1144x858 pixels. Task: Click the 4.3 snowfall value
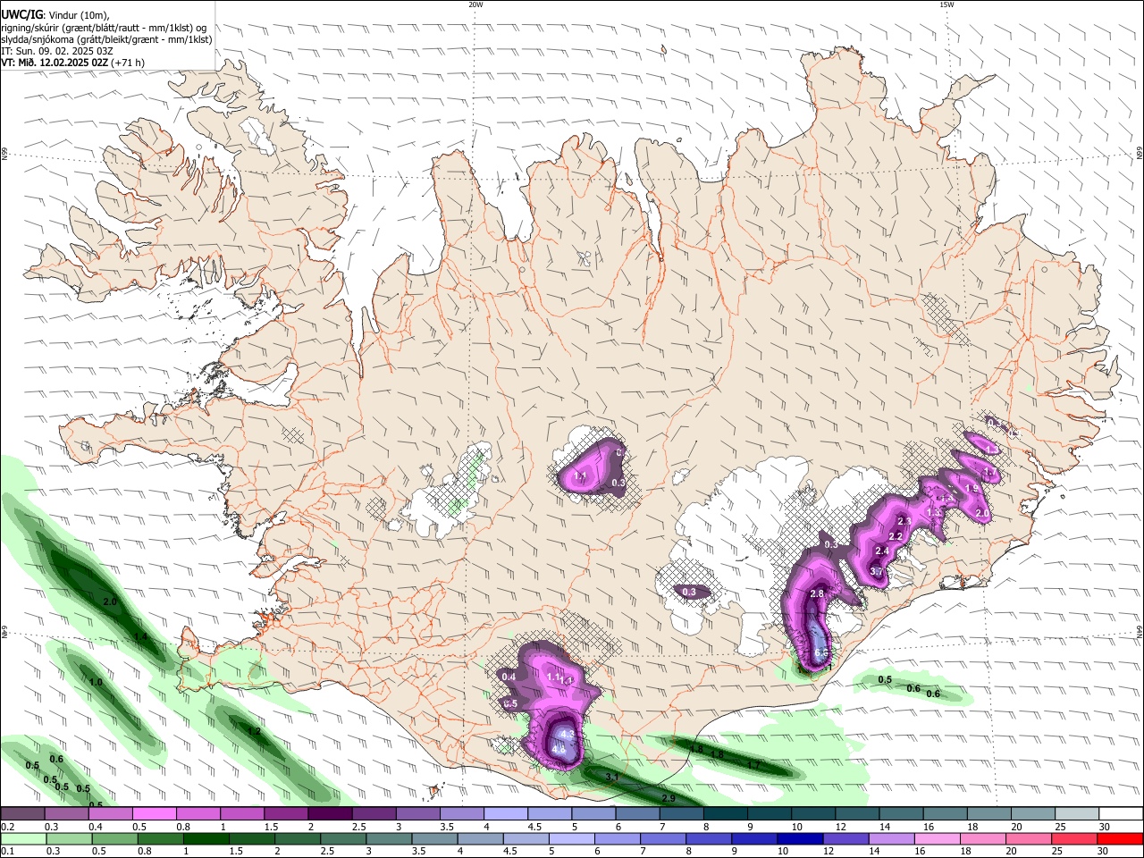point(566,735)
